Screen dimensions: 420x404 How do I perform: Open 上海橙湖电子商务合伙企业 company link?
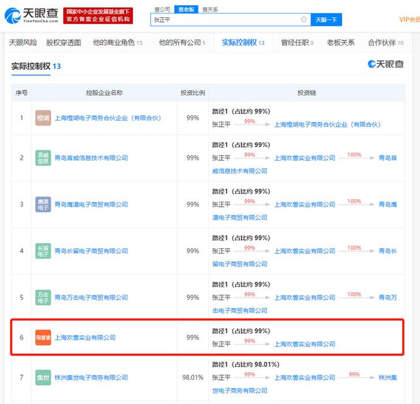coord(107,118)
